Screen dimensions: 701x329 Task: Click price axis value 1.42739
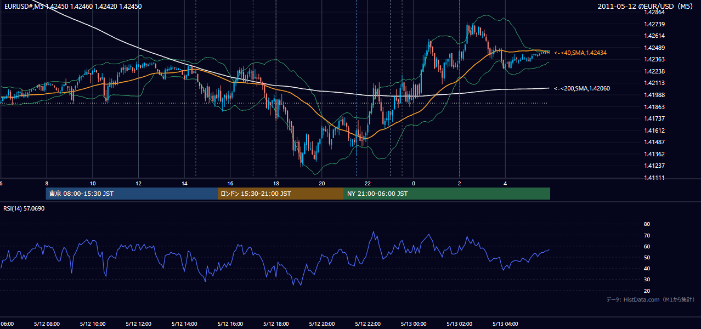click(655, 24)
